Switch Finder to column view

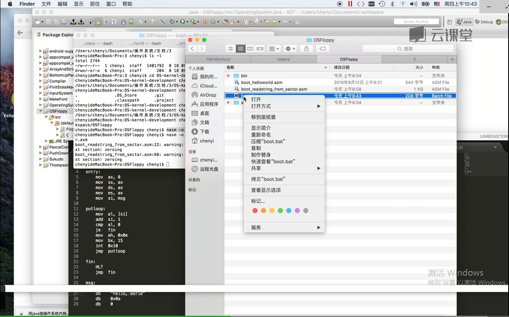tap(250, 49)
